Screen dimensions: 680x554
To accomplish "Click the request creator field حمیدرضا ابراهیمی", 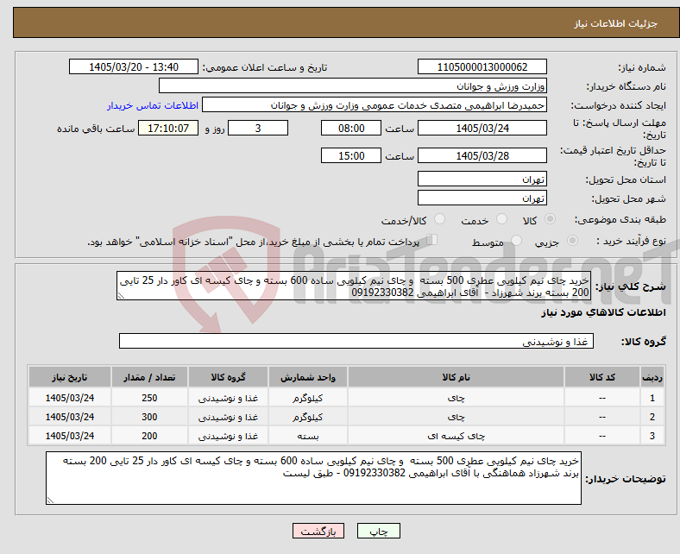I will click(x=375, y=105).
